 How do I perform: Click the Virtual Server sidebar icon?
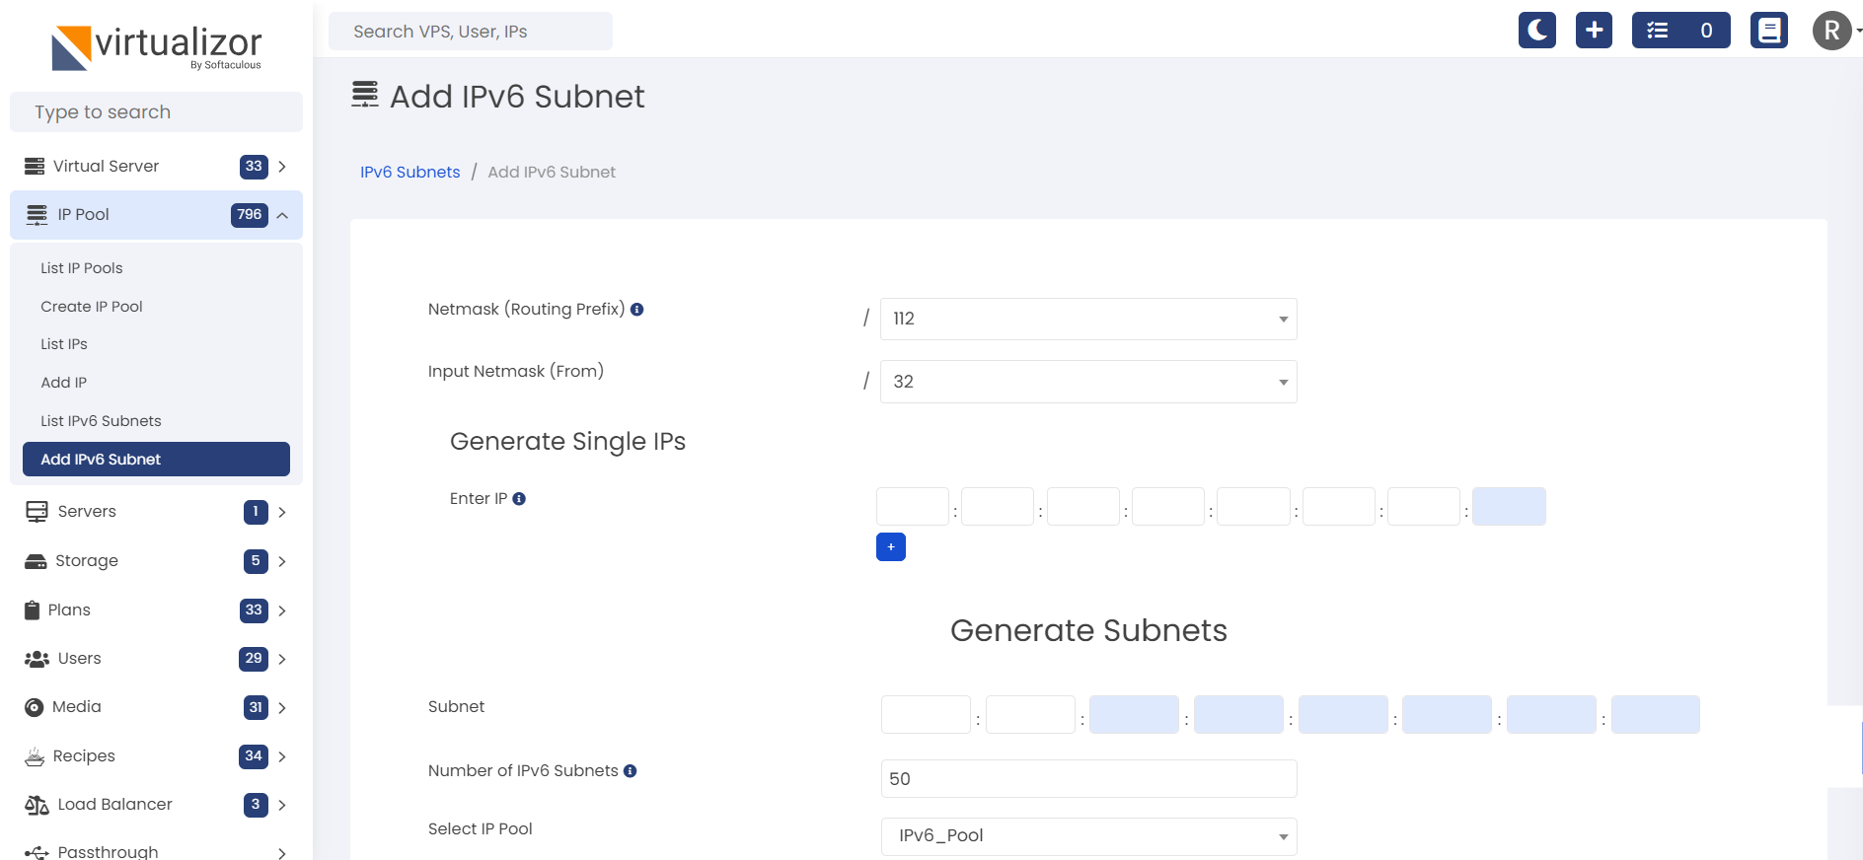click(35, 166)
